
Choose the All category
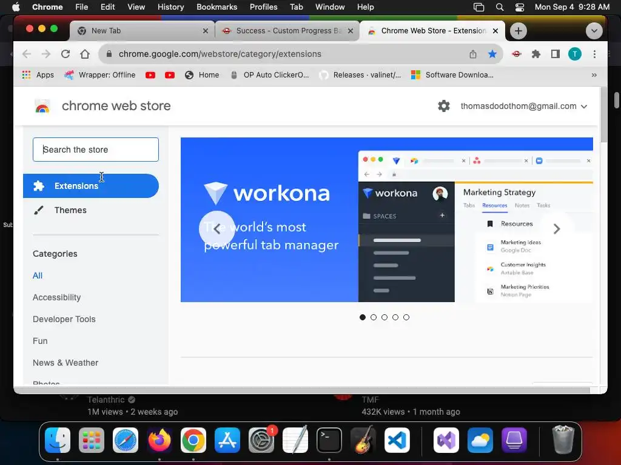[38, 275]
